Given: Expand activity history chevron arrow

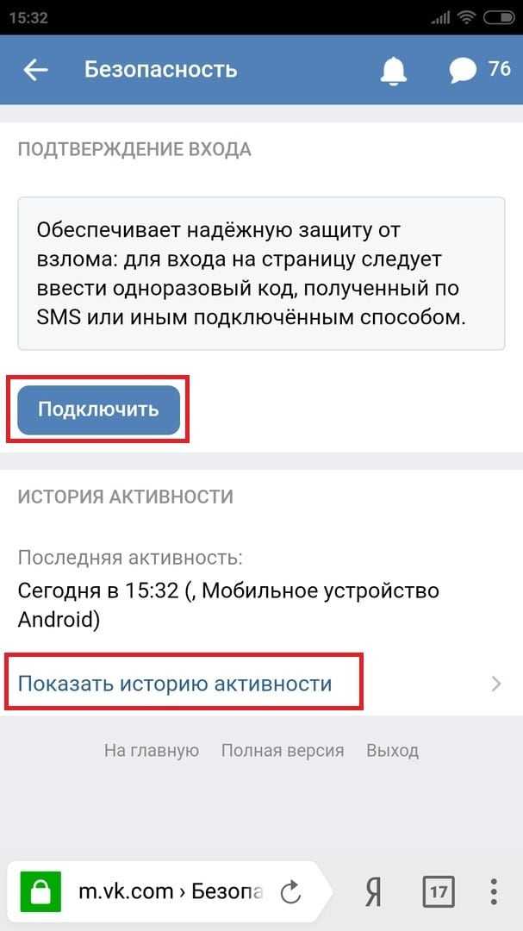Looking at the screenshot, I should (x=497, y=684).
